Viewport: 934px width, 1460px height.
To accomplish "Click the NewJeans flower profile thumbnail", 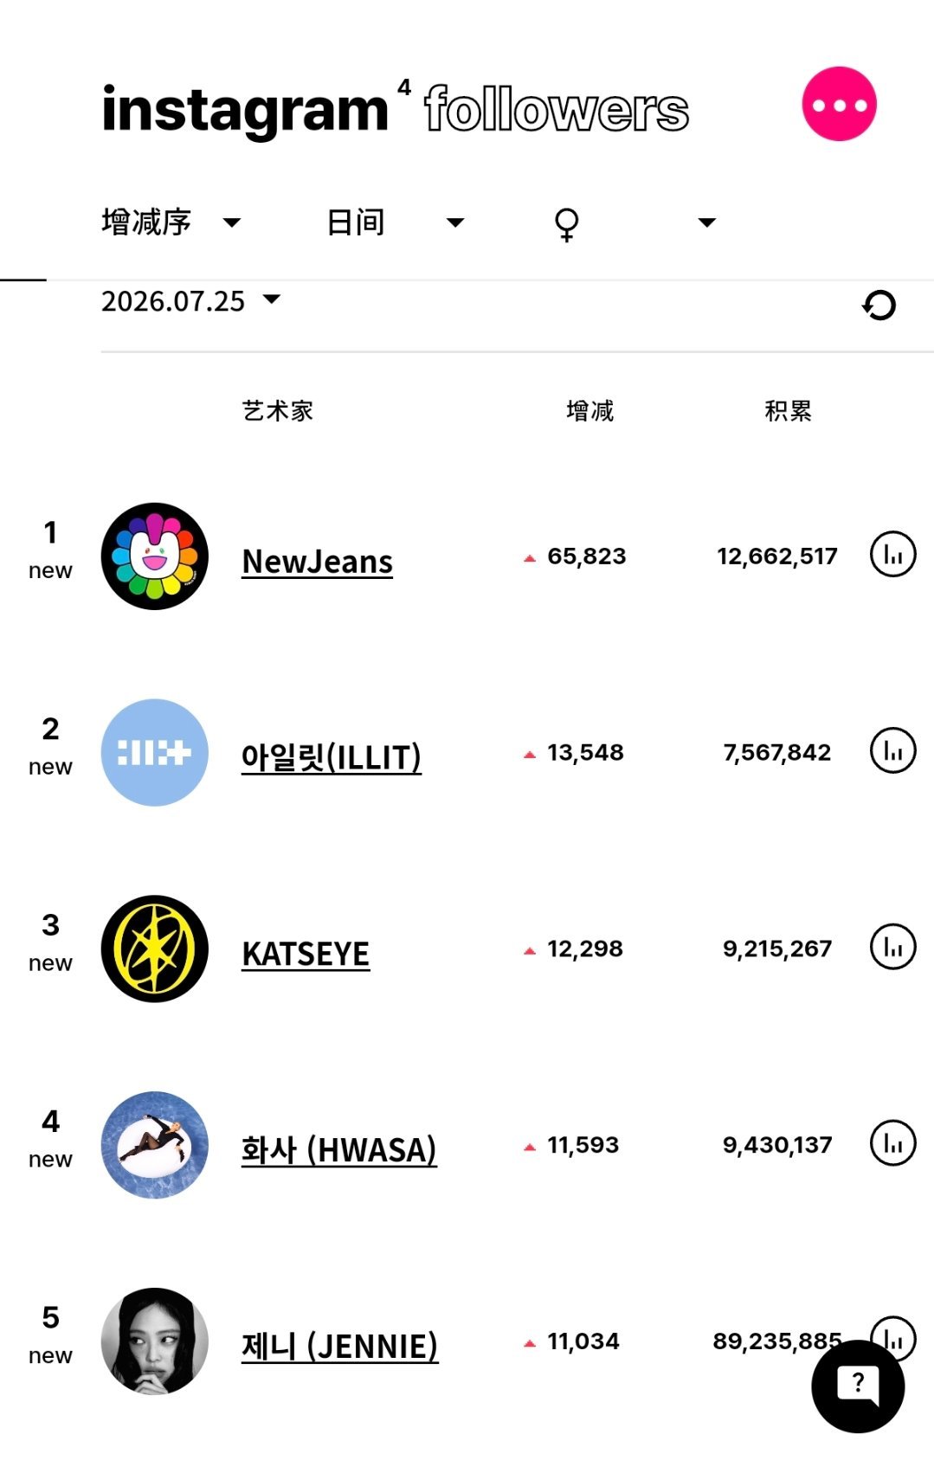I will point(155,556).
